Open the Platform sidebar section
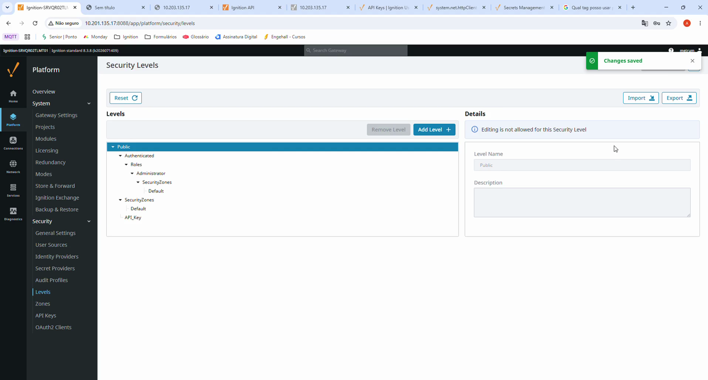This screenshot has width=708, height=380. [x=13, y=120]
